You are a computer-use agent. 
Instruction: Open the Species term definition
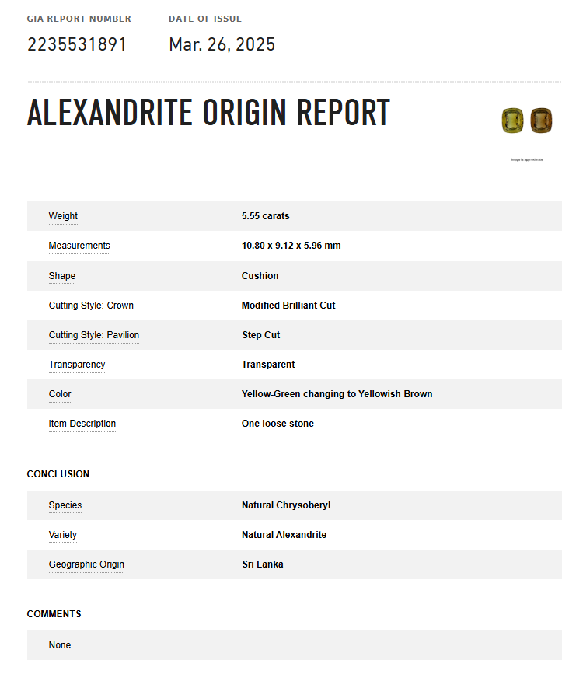point(65,505)
